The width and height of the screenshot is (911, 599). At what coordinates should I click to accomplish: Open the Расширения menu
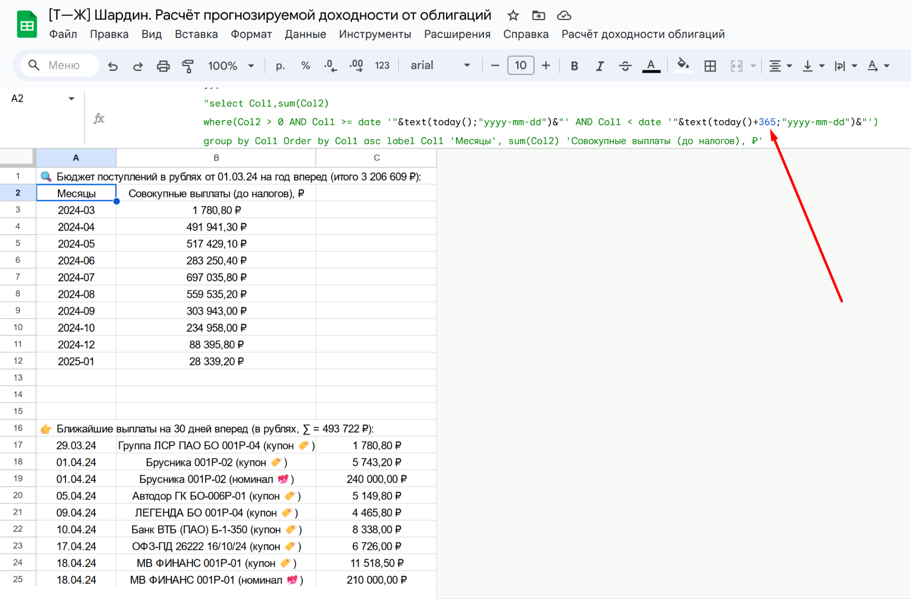pos(457,34)
